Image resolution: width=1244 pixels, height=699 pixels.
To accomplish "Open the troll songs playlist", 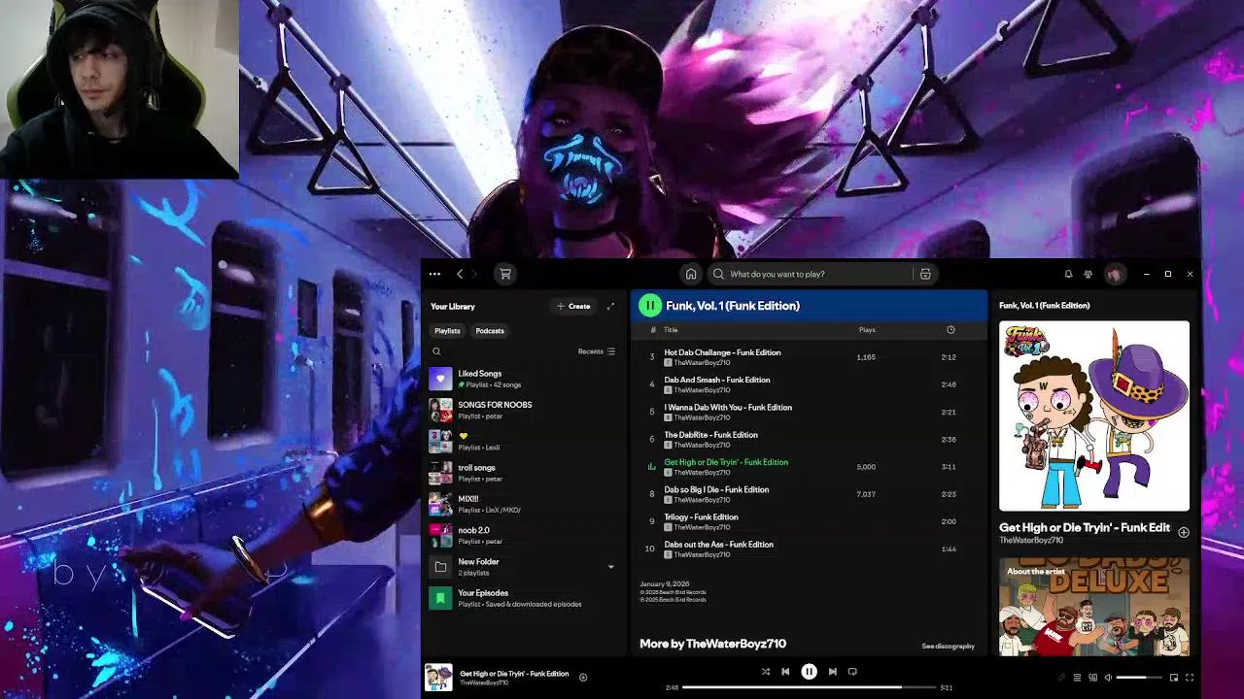I will (524, 473).
